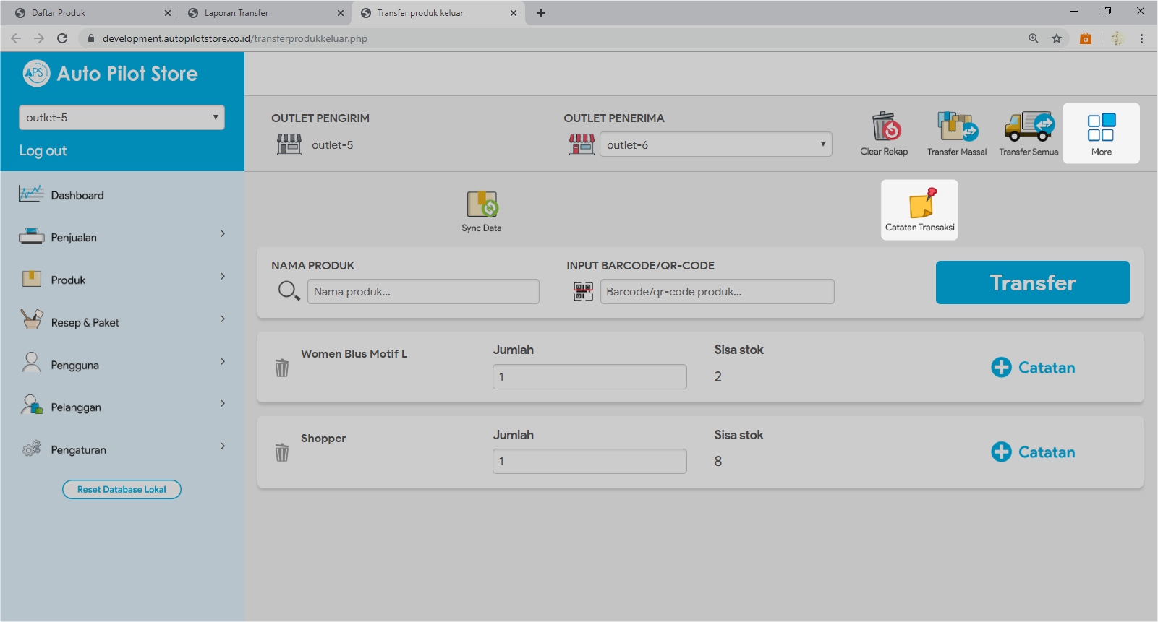
Task: Open the Outlet Penerima outlet-6 dropdown
Action: (x=715, y=144)
